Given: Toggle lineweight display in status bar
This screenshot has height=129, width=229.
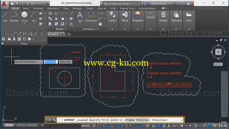Looking at the screenshot, I should (148, 126).
